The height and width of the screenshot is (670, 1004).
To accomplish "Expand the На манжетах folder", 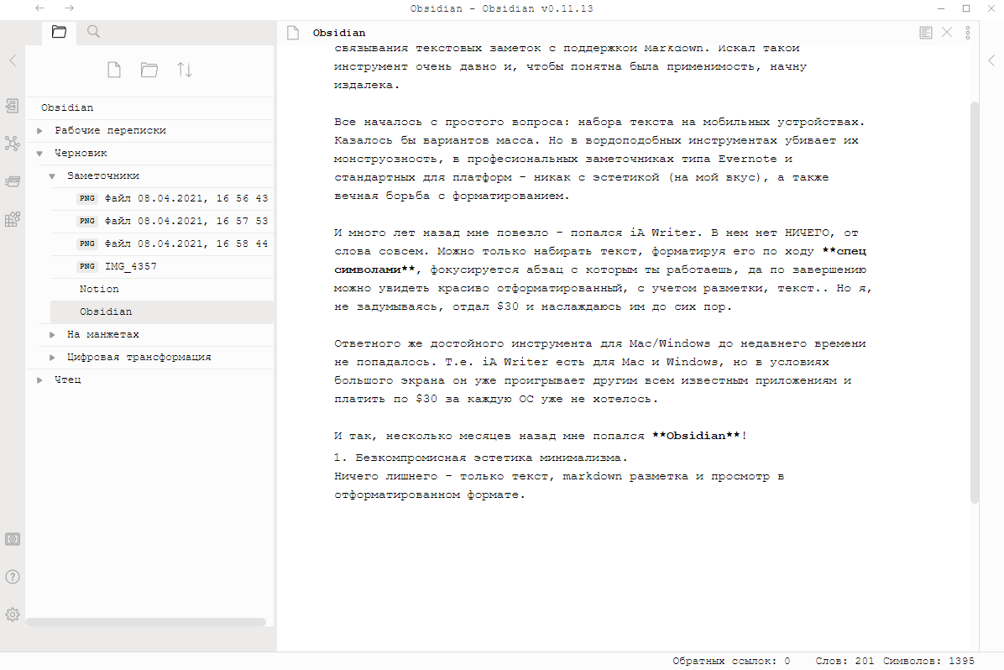I will 53,335.
